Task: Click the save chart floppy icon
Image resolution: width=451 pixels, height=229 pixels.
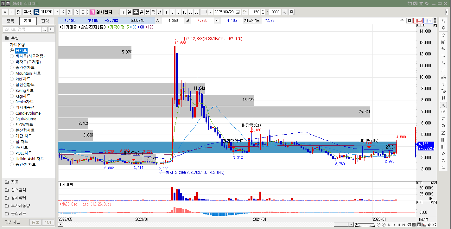Action: pyautogui.click(x=414, y=225)
